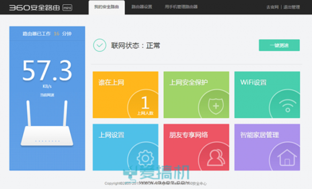
Task: Follow the 去官网 link
Action: click(272, 7)
